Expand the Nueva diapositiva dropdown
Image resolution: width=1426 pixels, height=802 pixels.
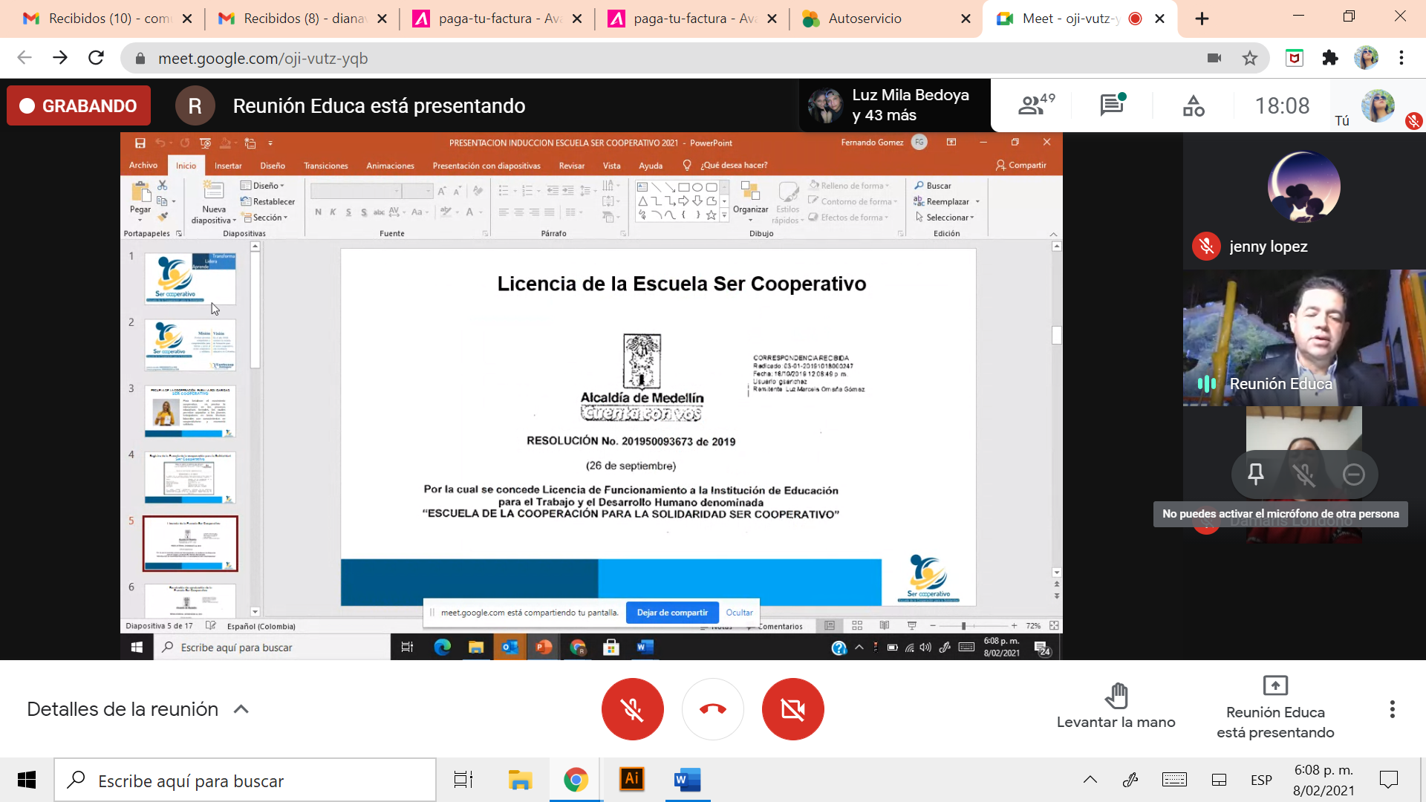pyautogui.click(x=213, y=221)
